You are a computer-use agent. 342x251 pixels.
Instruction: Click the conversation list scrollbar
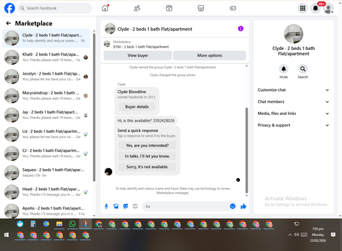point(94,107)
